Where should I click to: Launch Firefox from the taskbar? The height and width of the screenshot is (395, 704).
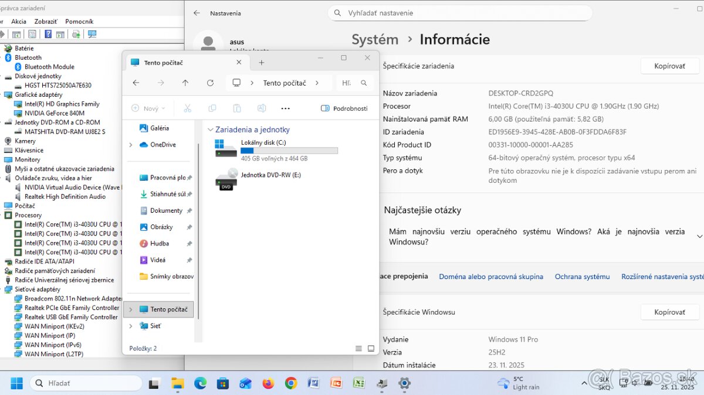click(x=268, y=383)
